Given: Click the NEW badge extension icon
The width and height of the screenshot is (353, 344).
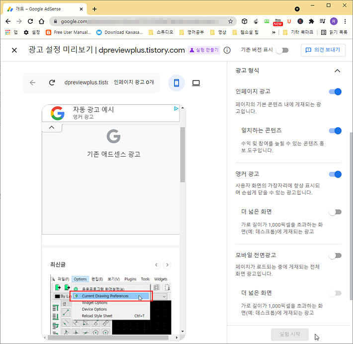Looking at the screenshot, I should [278, 22].
